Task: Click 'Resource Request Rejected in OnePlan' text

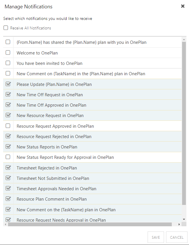Action: tap(54, 137)
